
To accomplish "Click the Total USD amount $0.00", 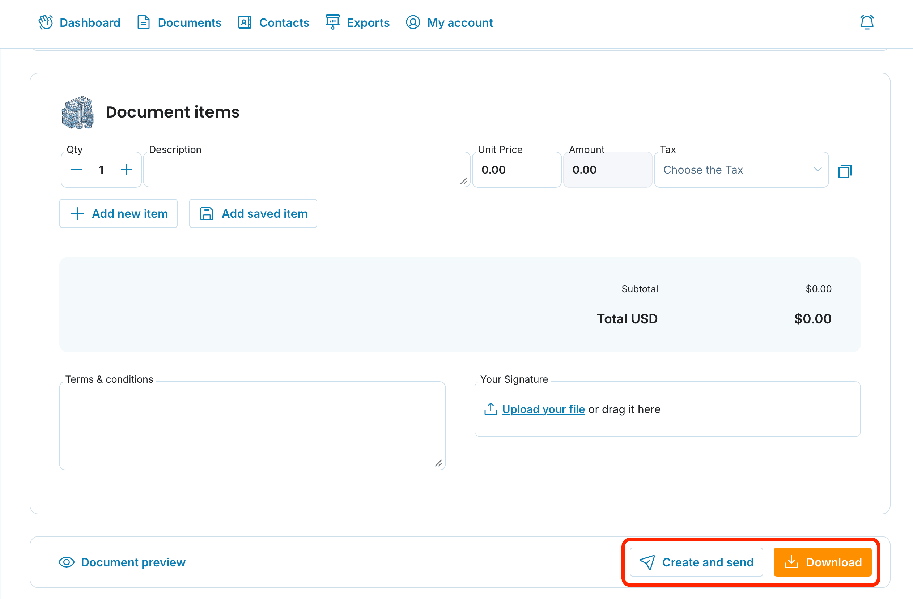I will 812,319.
